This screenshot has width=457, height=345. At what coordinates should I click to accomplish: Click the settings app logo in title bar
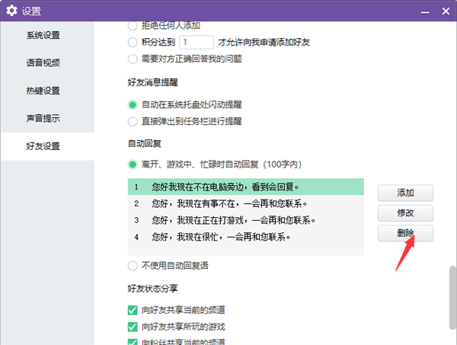(11, 11)
